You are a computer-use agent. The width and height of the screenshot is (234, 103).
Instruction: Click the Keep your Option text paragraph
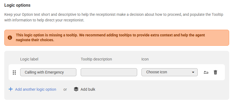[x=114, y=17]
